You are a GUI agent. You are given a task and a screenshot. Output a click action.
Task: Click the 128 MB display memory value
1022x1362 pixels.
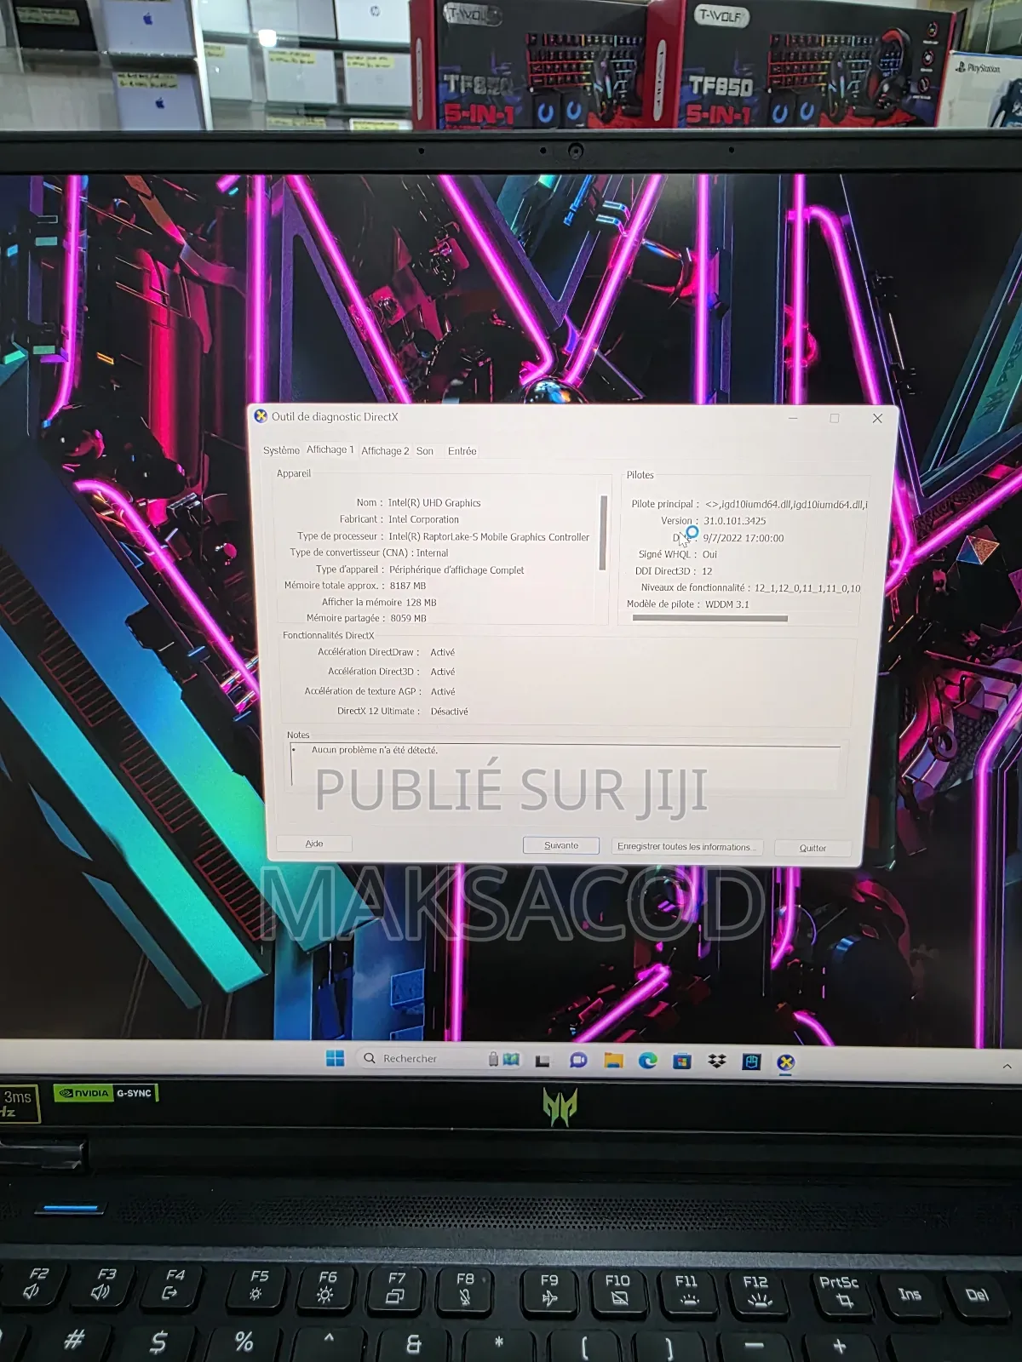(x=421, y=603)
